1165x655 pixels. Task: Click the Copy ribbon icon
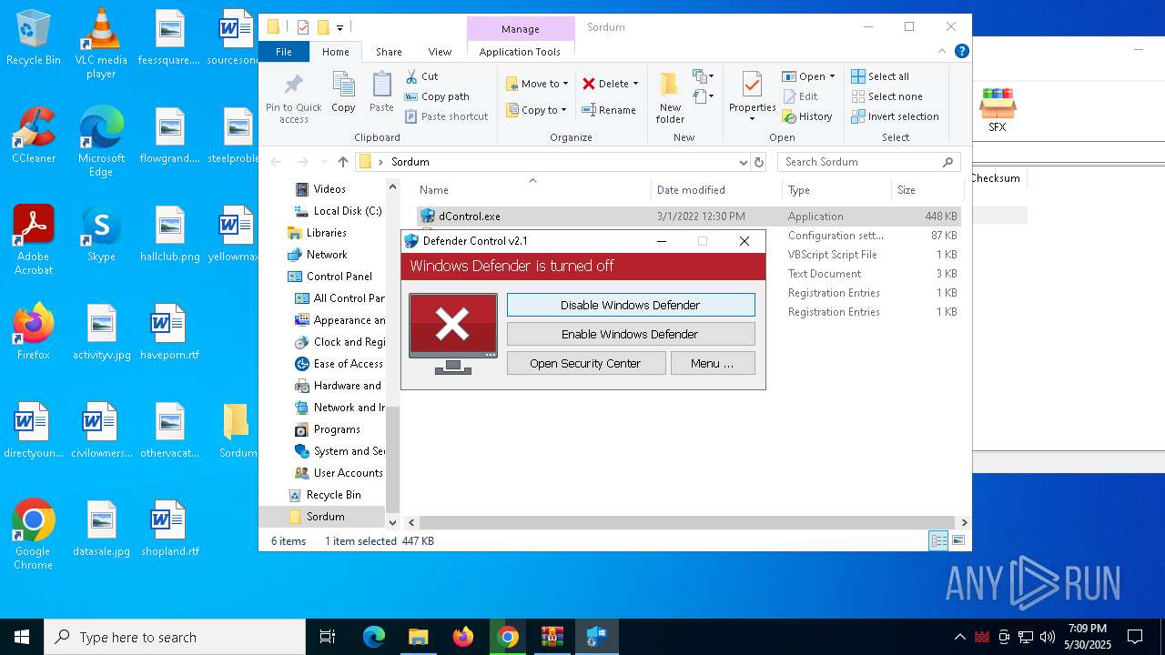(x=343, y=92)
